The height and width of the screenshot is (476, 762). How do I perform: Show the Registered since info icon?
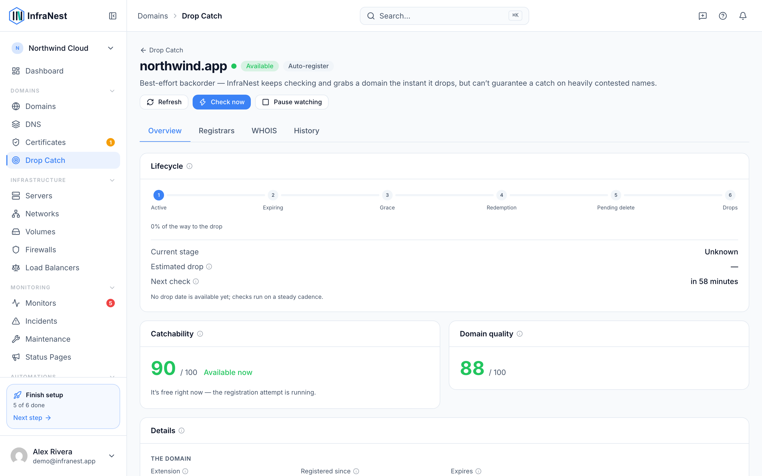point(356,471)
